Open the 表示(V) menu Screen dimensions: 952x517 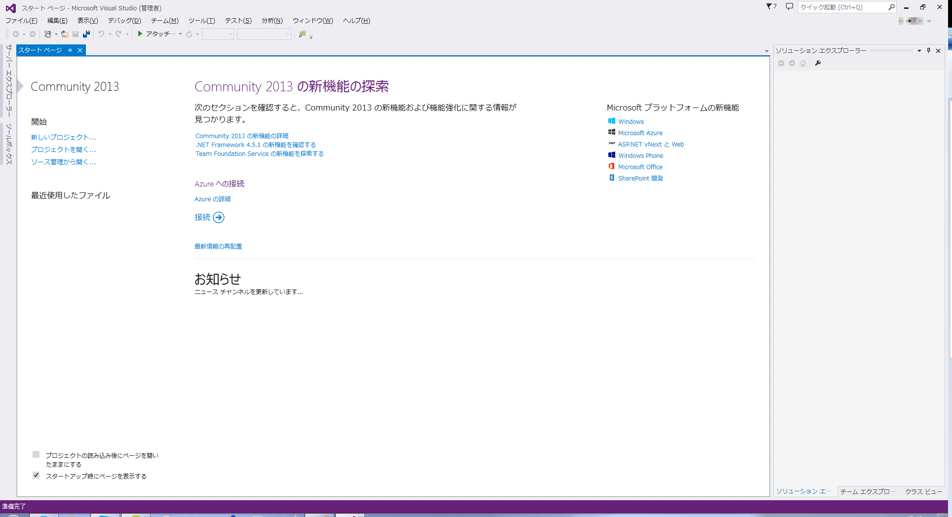(x=87, y=21)
